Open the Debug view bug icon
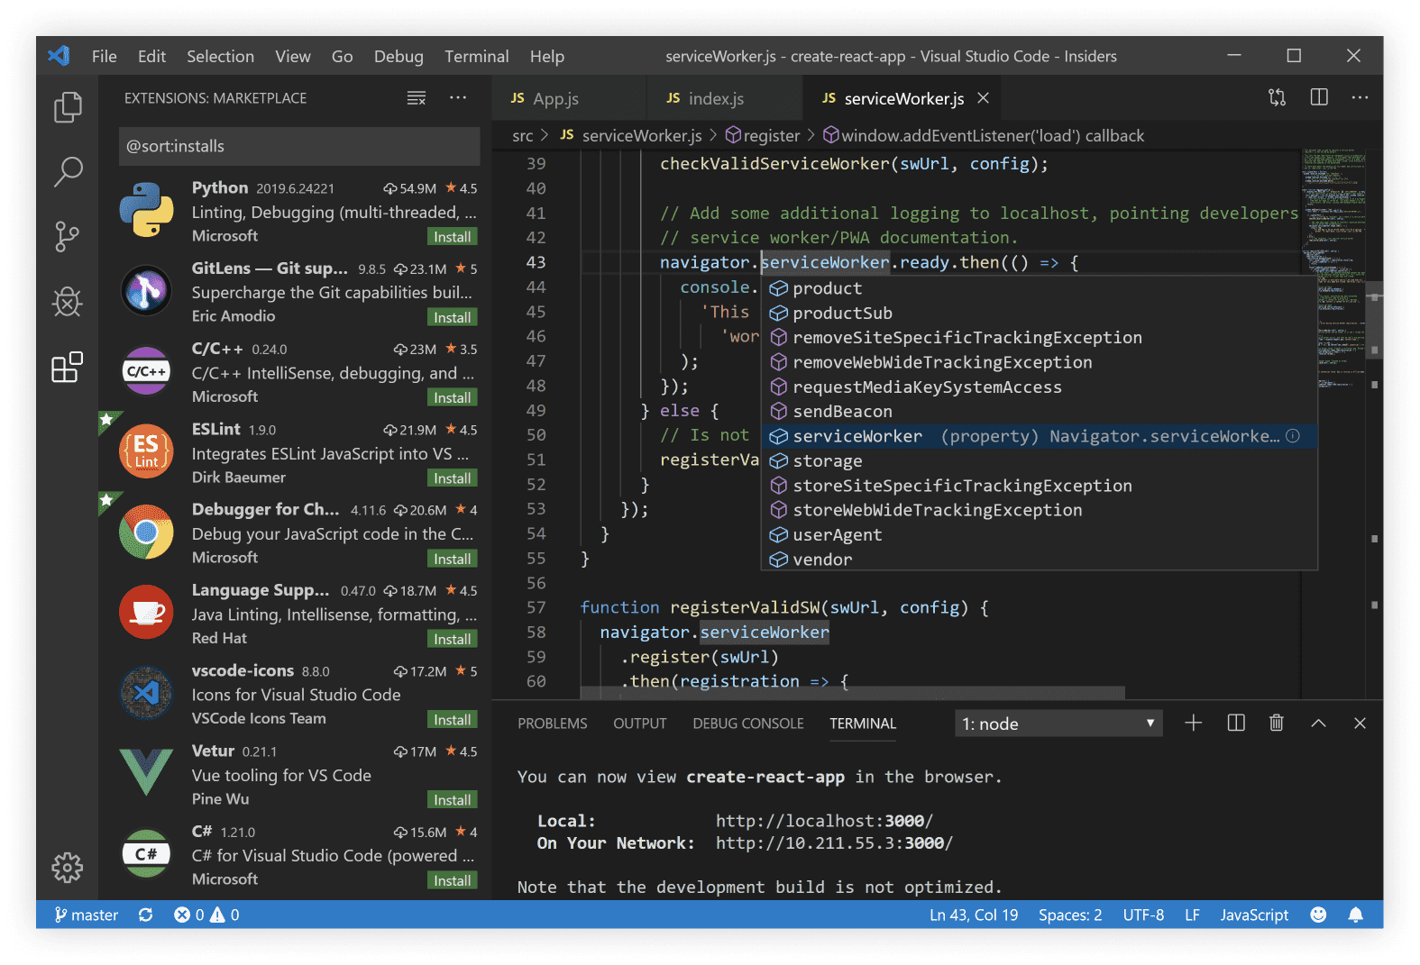This screenshot has height=965, width=1420. pos(68,302)
